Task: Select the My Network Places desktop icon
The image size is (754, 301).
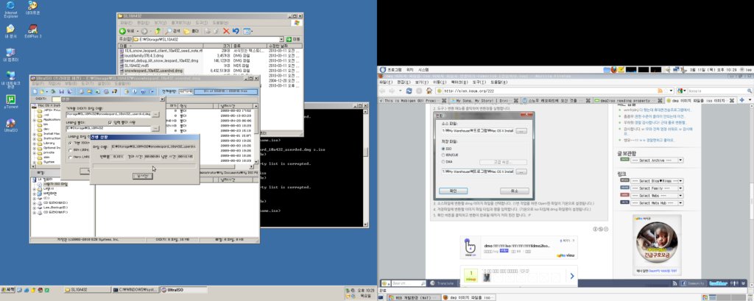Action: pos(10,79)
